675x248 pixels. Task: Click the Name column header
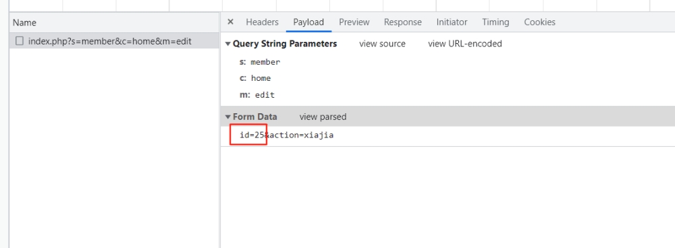pos(114,23)
